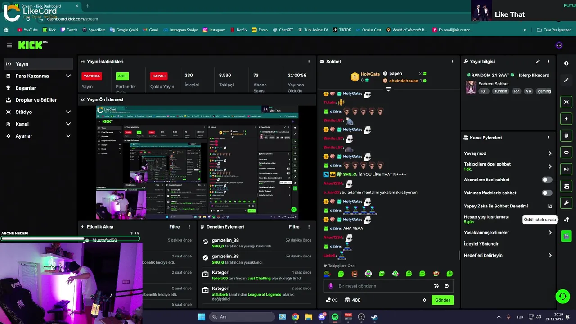Open the Twitch bookmark
The height and width of the screenshot is (324, 576).
click(69, 30)
